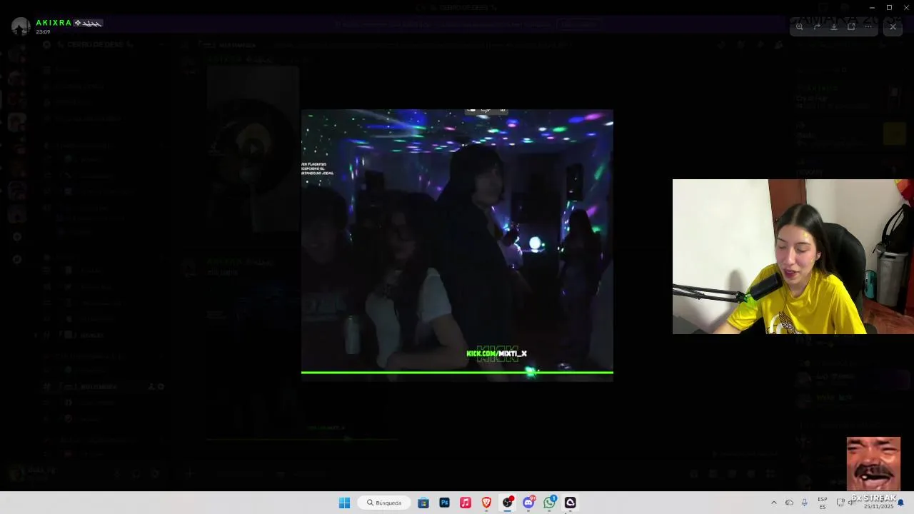Close the media viewer overlay

click(893, 26)
